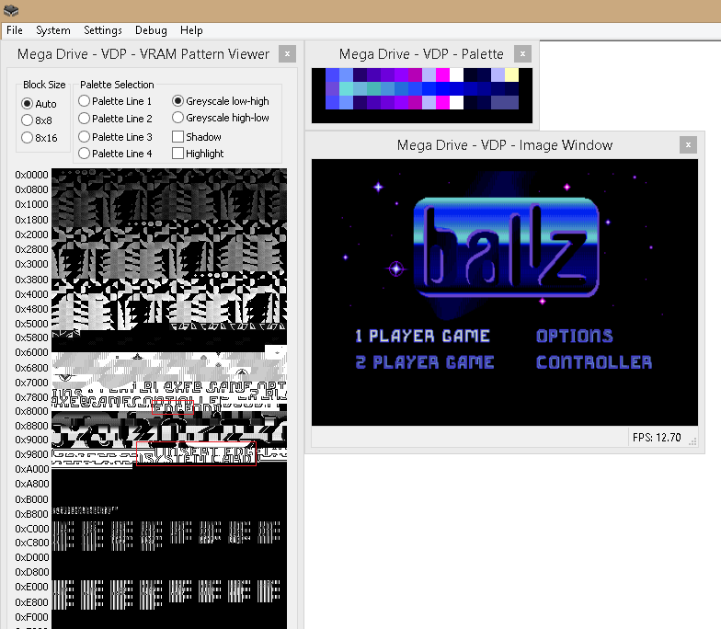Screen dimensions: 721x629
Task: Click the Image Window title bar
Action: (x=505, y=145)
